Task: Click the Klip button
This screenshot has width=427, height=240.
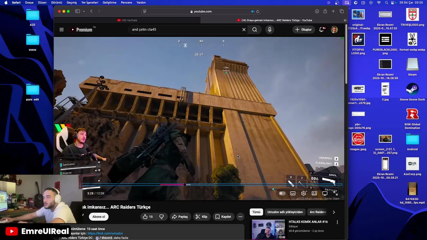Action: 201,217
